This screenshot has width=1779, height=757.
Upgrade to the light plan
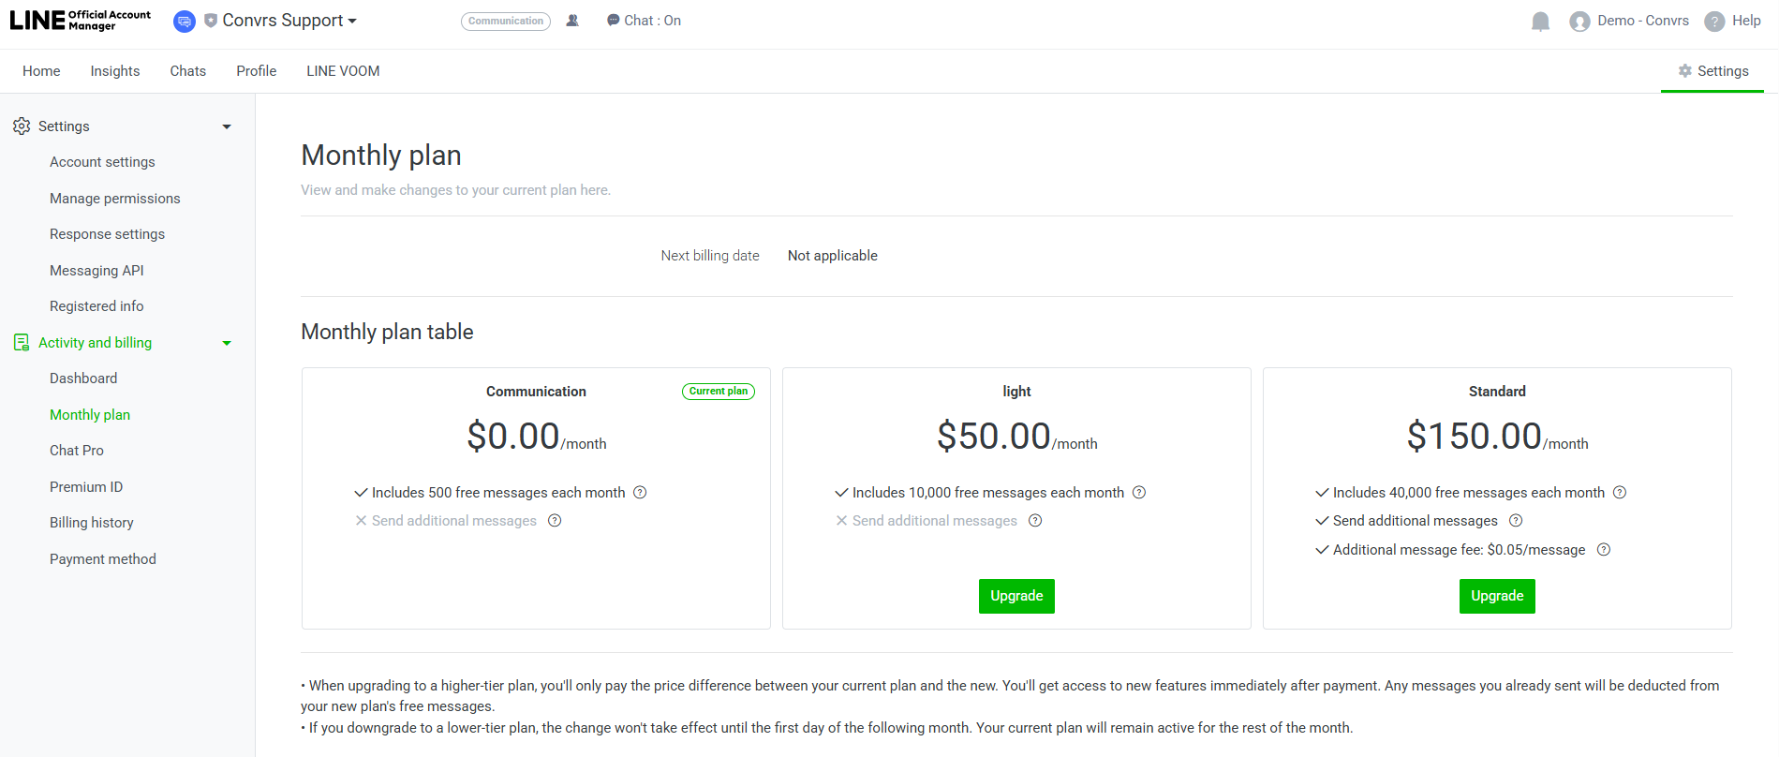[1016, 596]
